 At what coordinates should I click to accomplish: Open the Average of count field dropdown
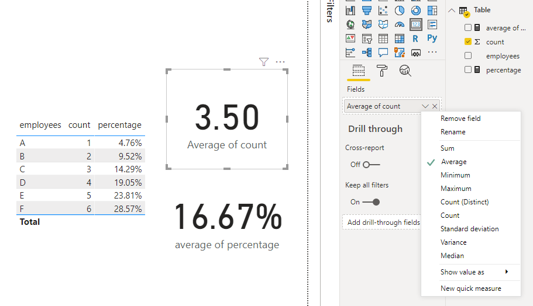coord(425,106)
